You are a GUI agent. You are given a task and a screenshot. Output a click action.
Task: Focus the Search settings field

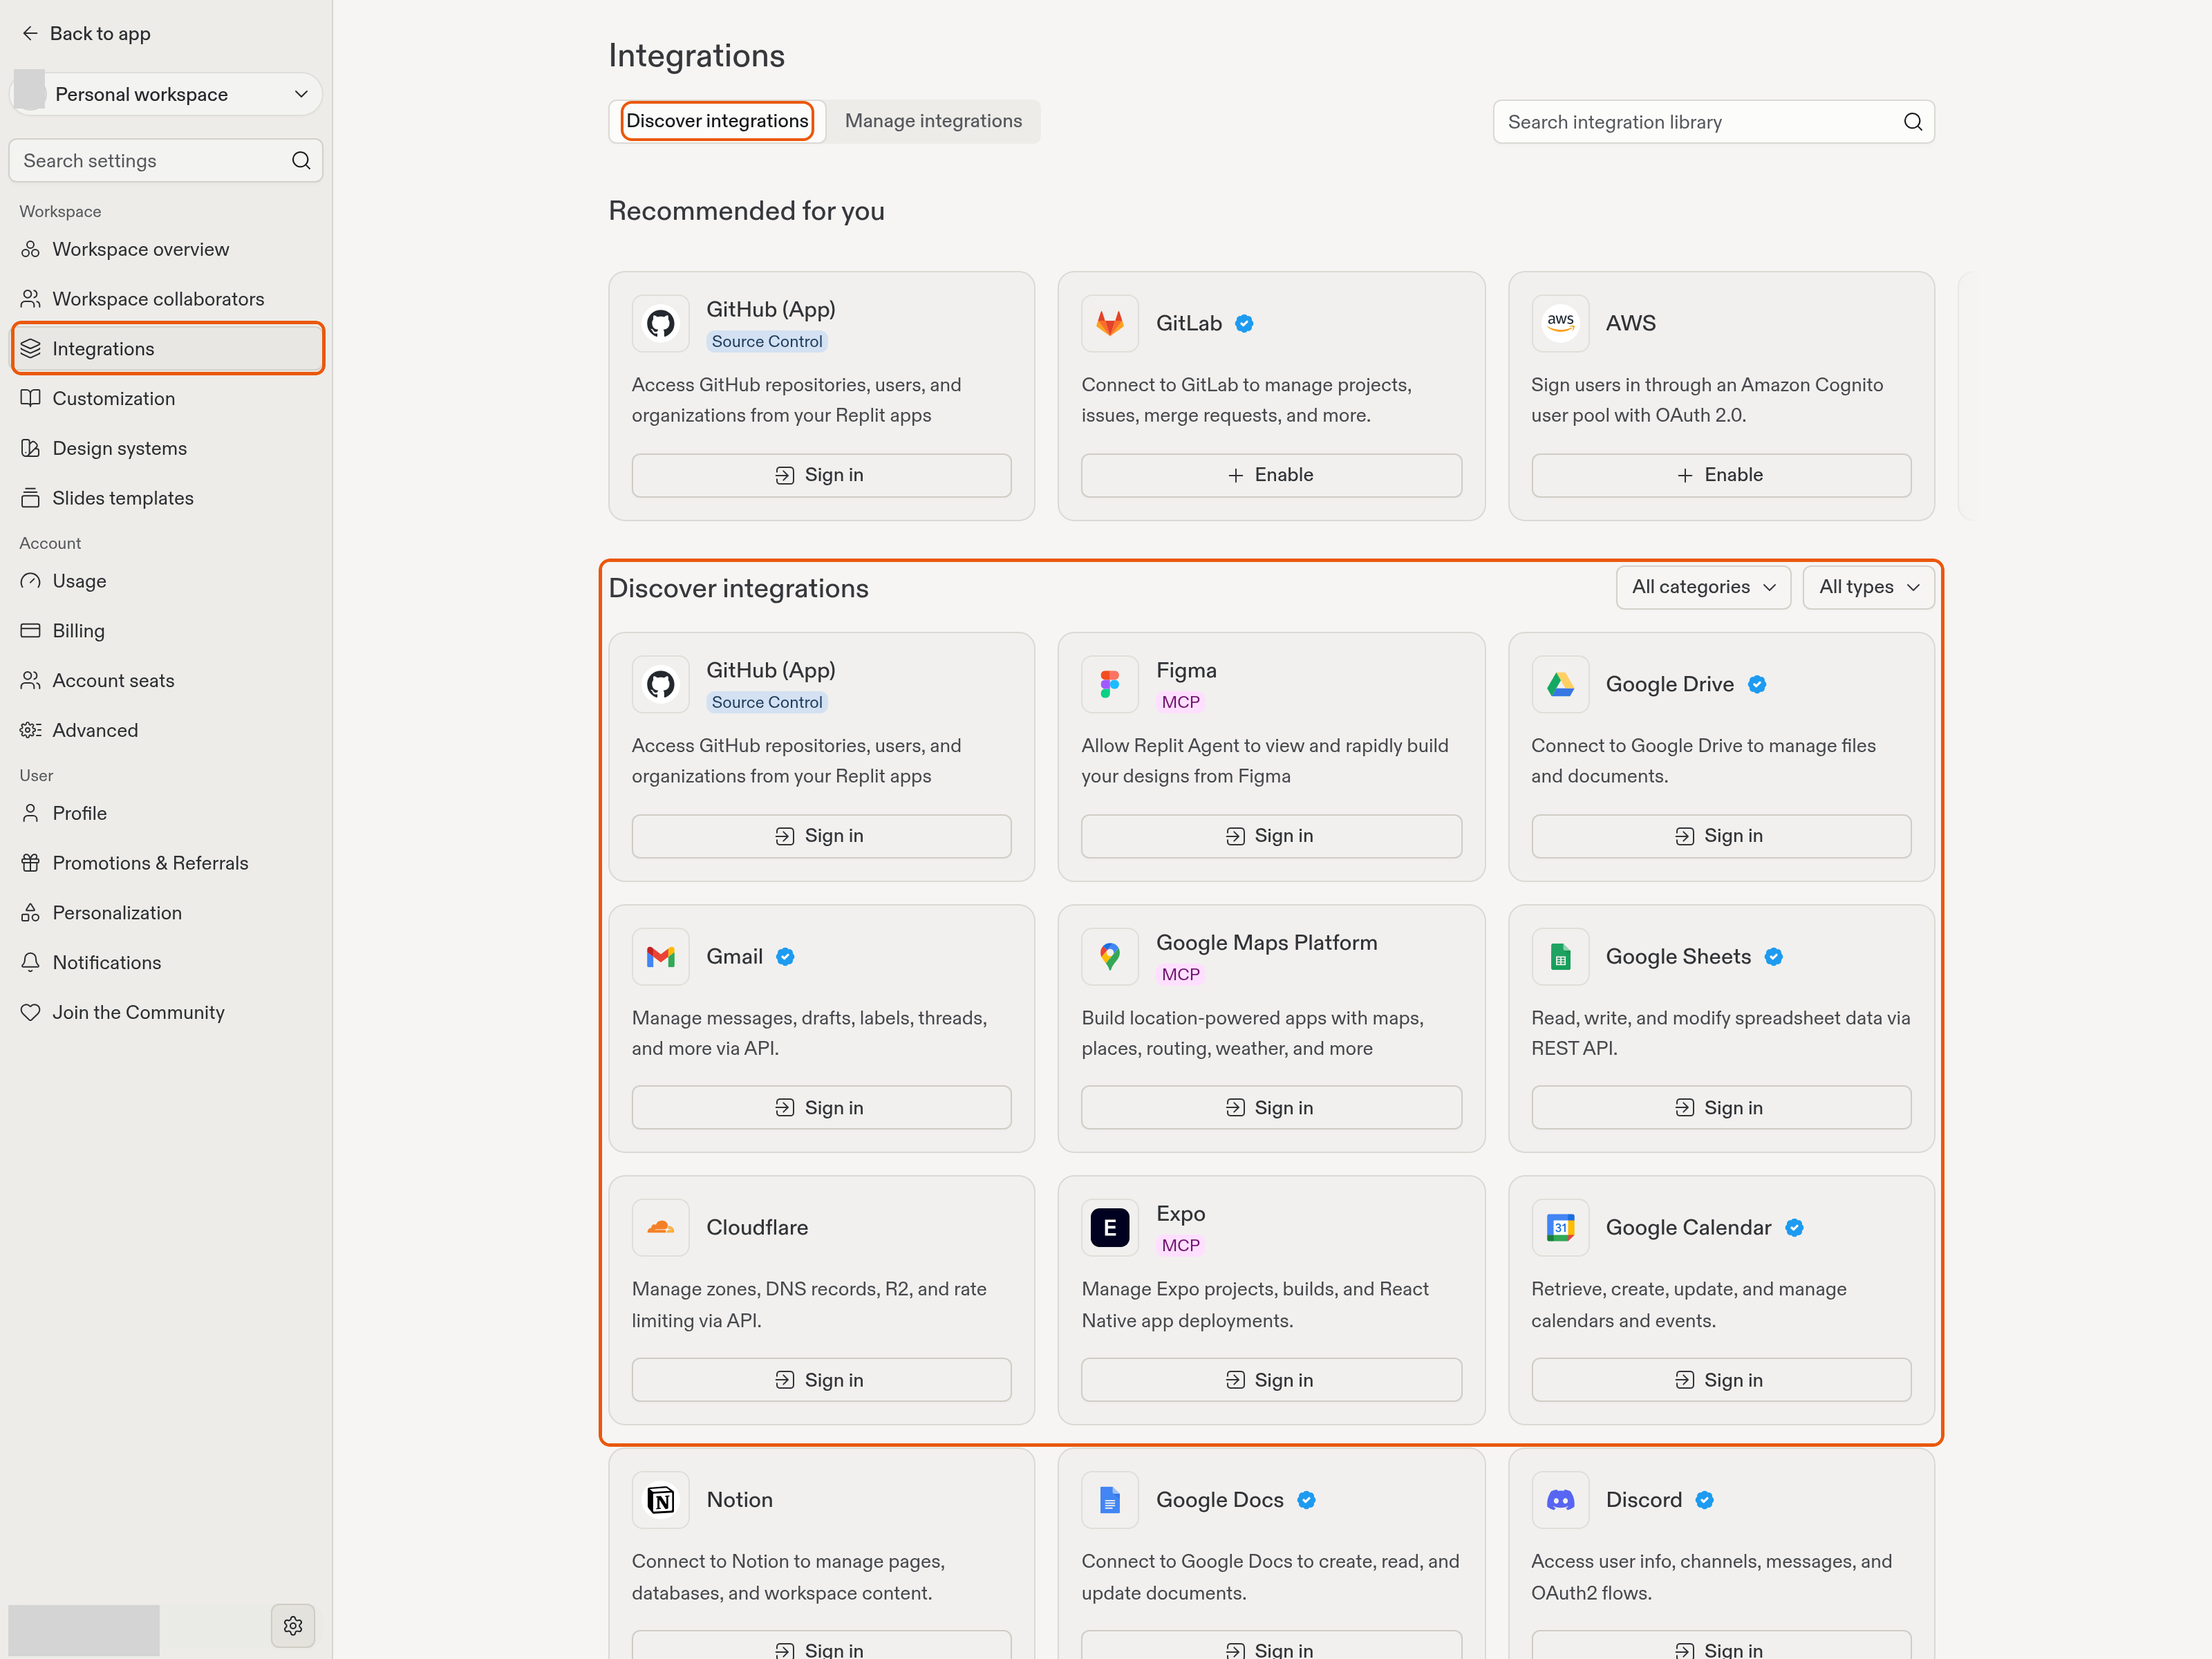click(166, 160)
